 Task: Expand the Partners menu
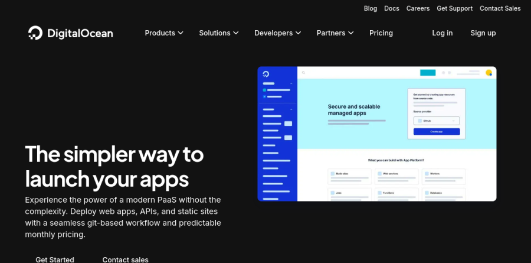335,33
